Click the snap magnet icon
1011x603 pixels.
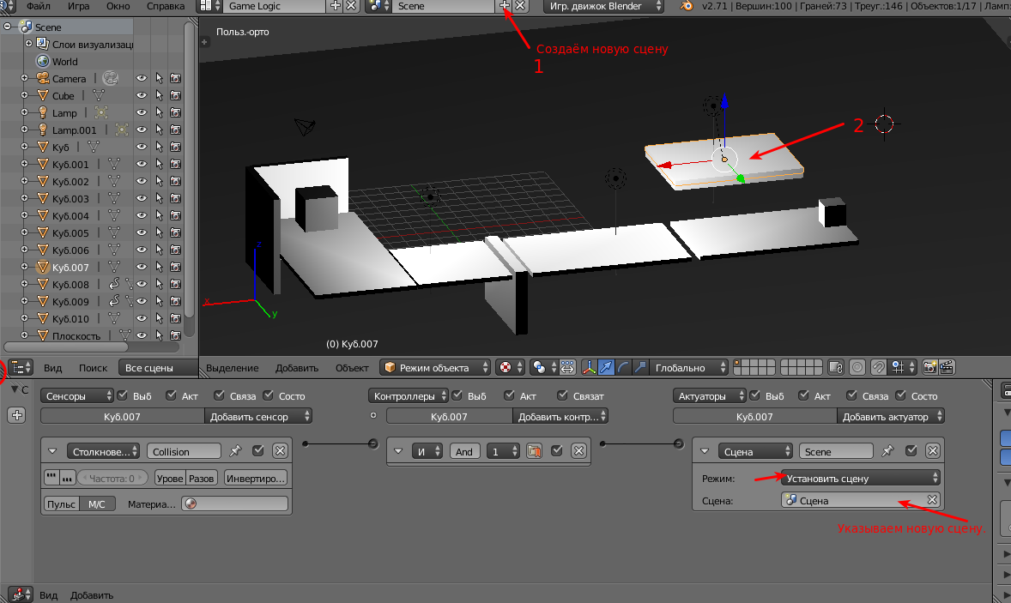click(x=878, y=367)
